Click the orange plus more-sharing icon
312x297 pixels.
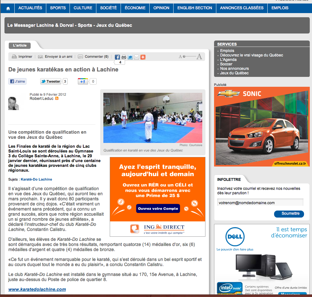(x=143, y=57)
